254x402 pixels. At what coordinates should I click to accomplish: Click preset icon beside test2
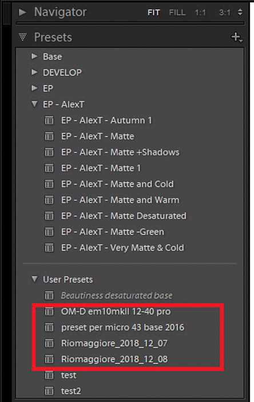click(49, 391)
